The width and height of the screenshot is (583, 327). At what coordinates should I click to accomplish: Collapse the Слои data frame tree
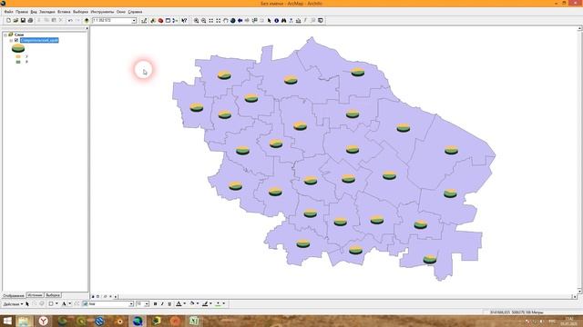click(x=5, y=35)
